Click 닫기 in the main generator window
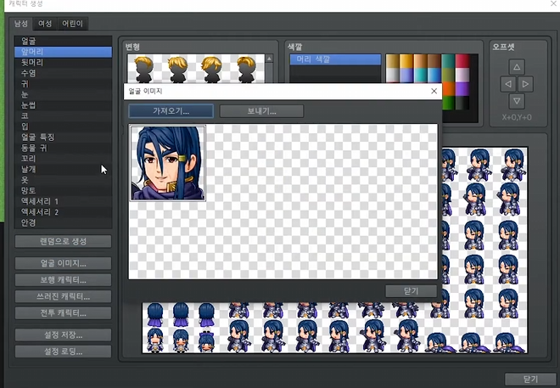Image resolution: width=560 pixels, height=388 pixels. 530,380
